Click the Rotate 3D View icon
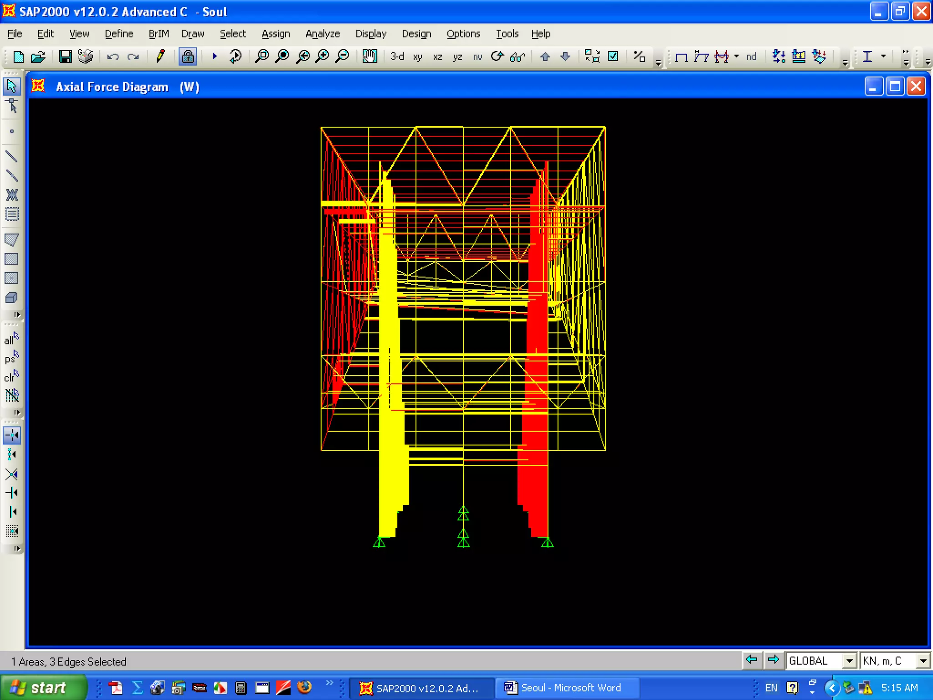The width and height of the screenshot is (933, 700). point(497,57)
